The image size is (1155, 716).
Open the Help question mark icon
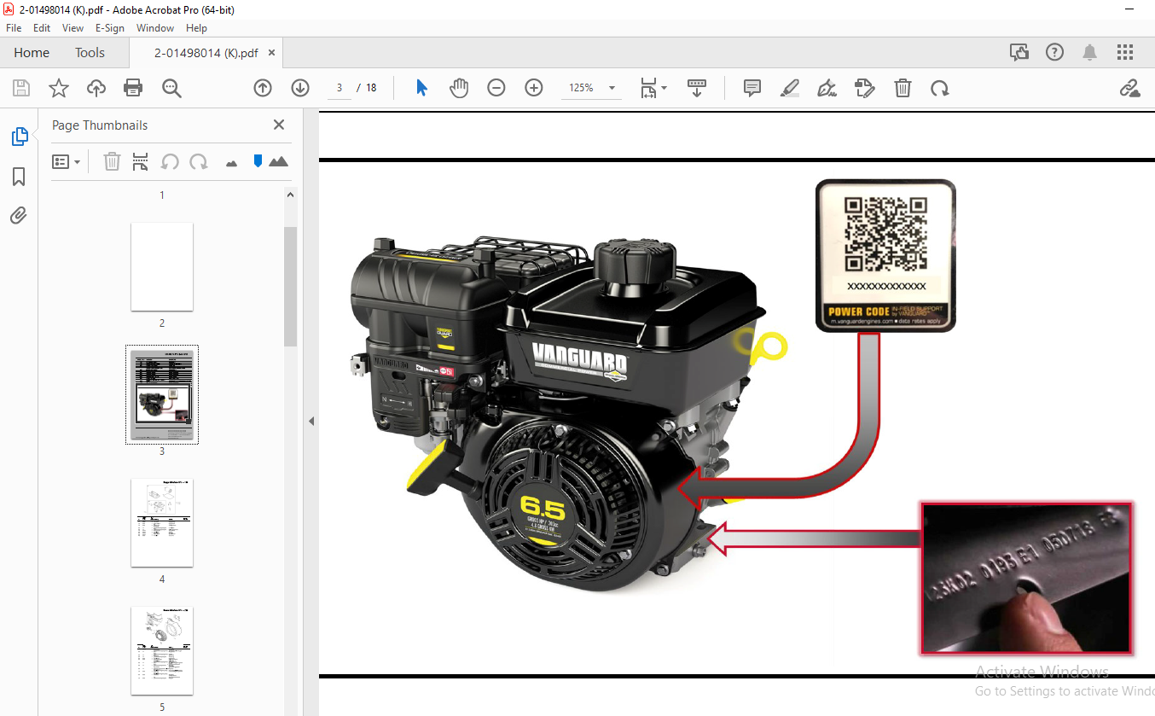point(1055,53)
